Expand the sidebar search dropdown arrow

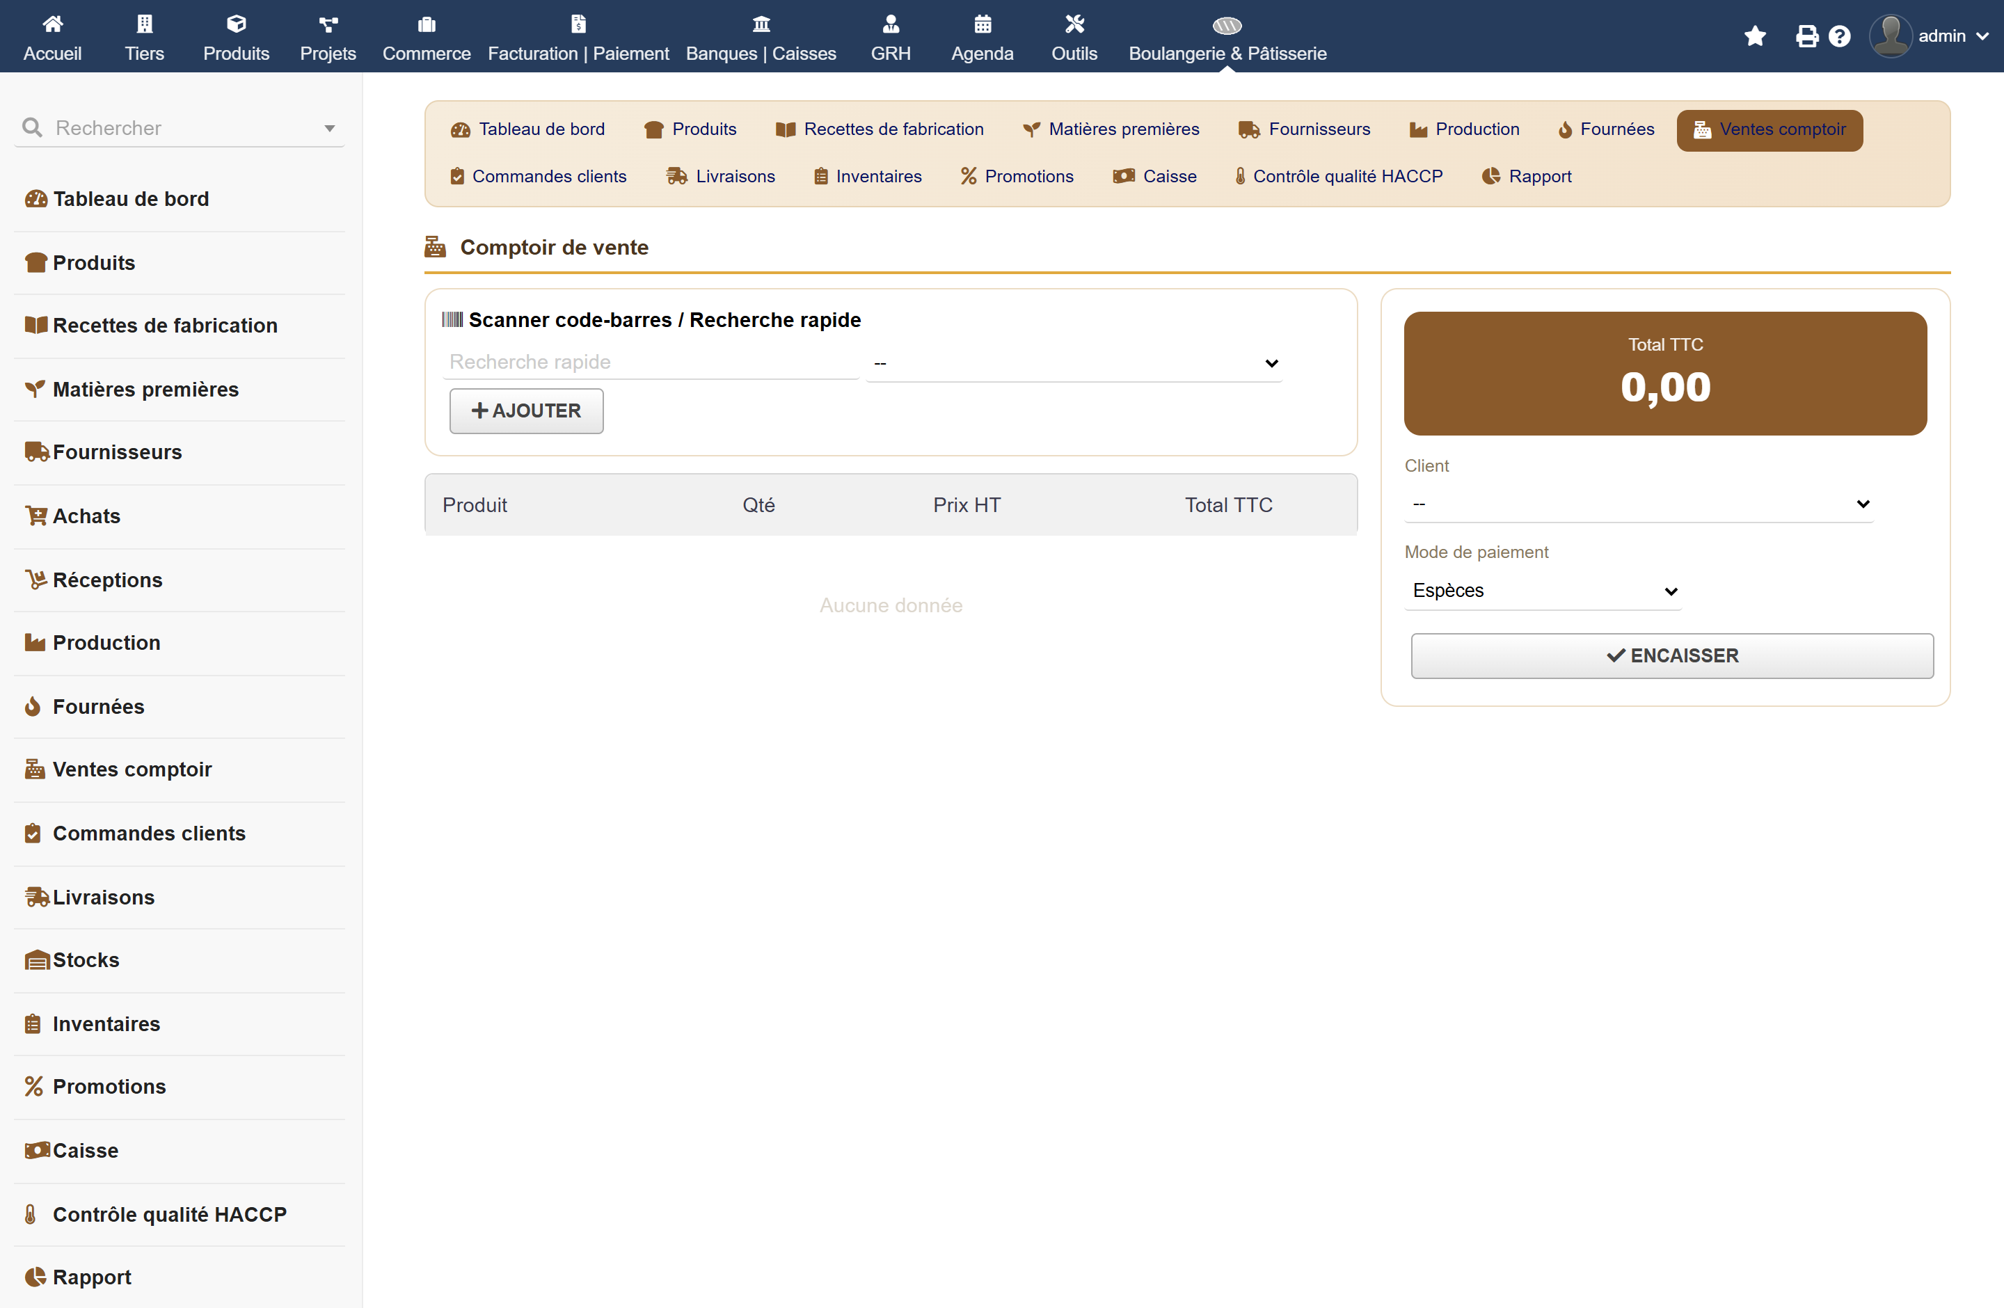point(329,128)
